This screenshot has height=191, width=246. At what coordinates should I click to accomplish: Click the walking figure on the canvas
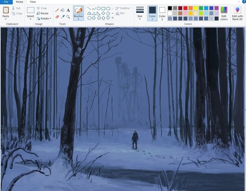(135, 139)
